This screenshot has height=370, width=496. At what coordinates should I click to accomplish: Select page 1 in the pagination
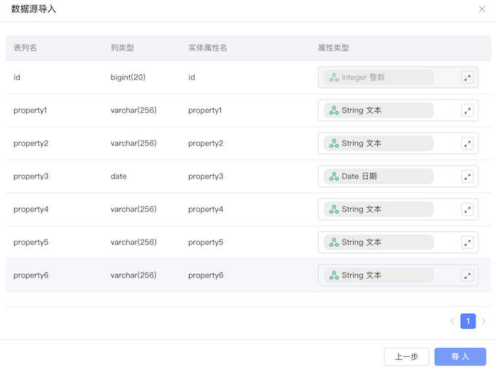(468, 321)
